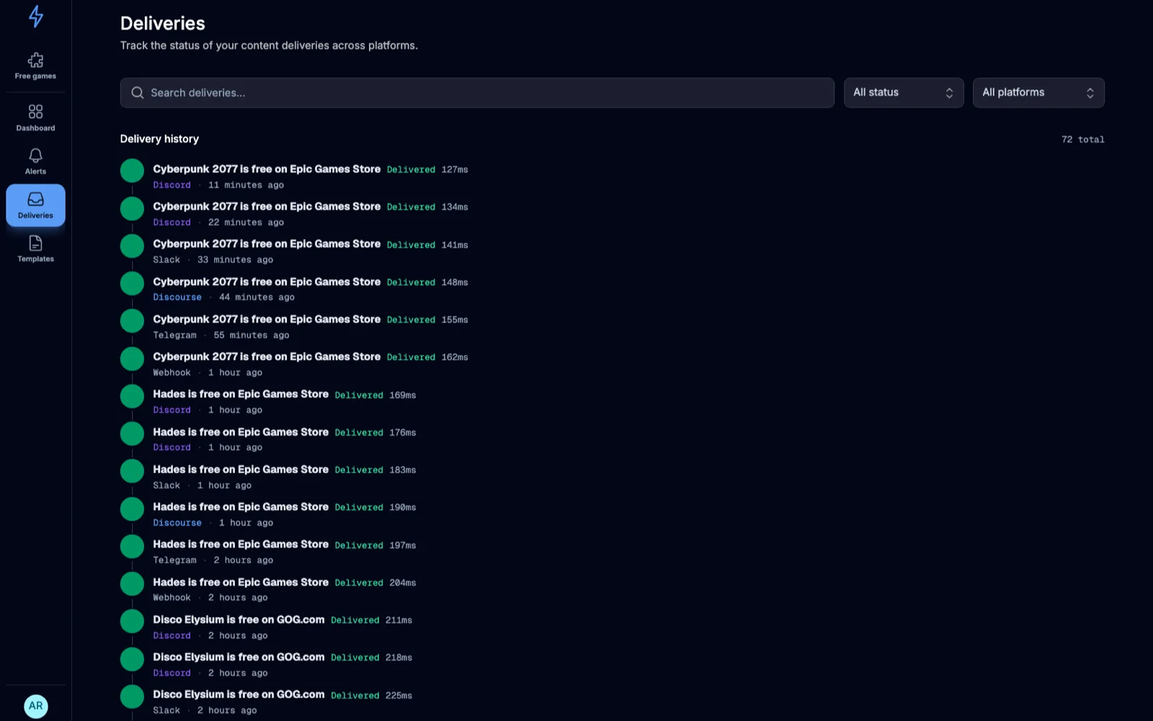Open Hades delivery title with 169ms latency

pyautogui.click(x=241, y=394)
